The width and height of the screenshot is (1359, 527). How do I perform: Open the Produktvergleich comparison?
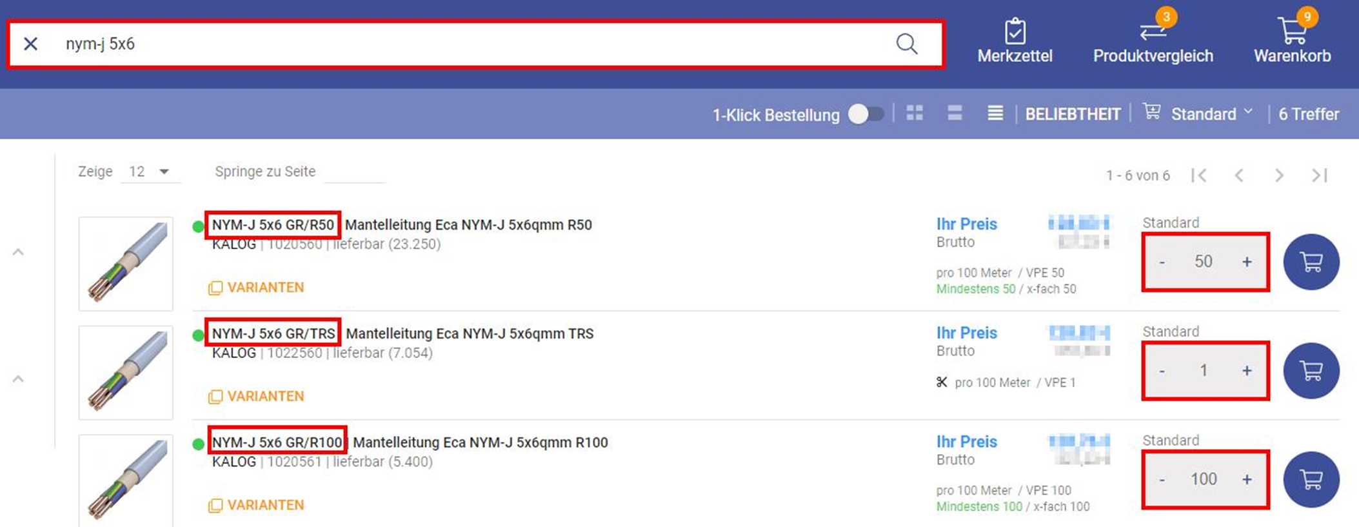[1153, 41]
